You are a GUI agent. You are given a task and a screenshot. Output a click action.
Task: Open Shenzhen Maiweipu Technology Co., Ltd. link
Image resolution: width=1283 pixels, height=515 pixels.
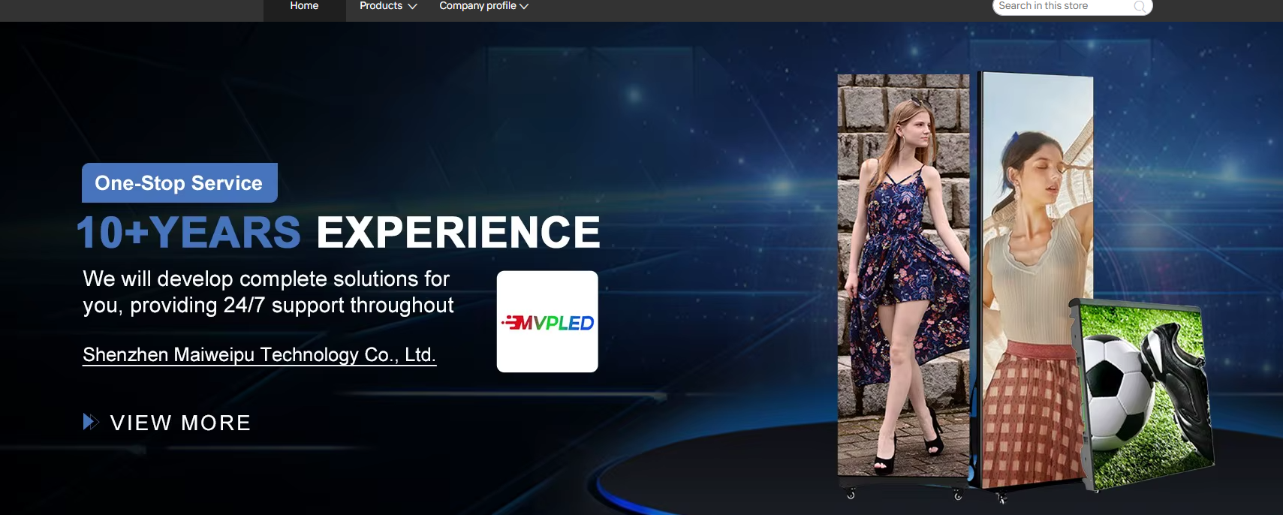point(259,355)
